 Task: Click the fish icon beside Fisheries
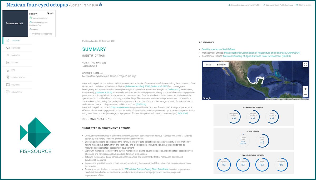(x=8, y=48)
